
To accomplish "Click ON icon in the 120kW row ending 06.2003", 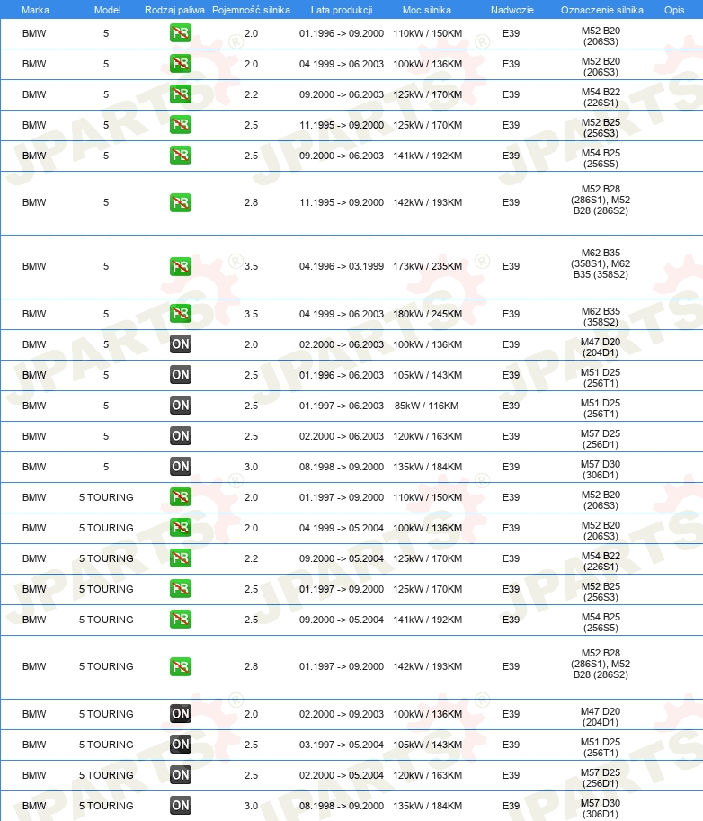I will 180,435.
